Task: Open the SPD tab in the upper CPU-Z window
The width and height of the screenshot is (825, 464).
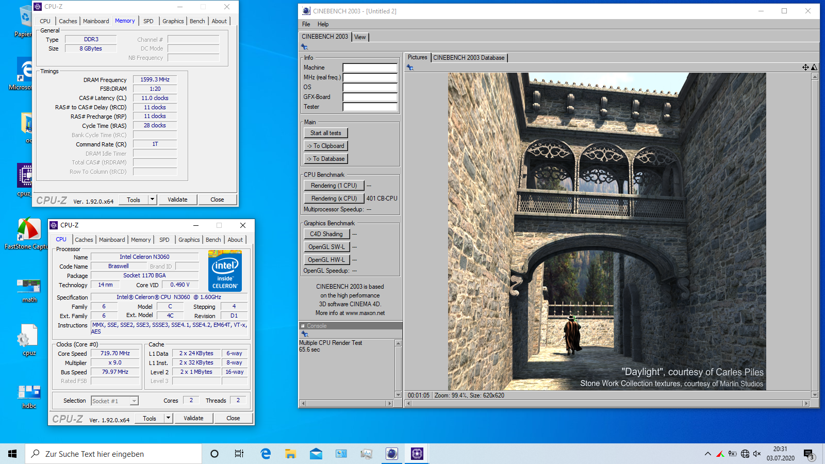Action: pyautogui.click(x=148, y=21)
